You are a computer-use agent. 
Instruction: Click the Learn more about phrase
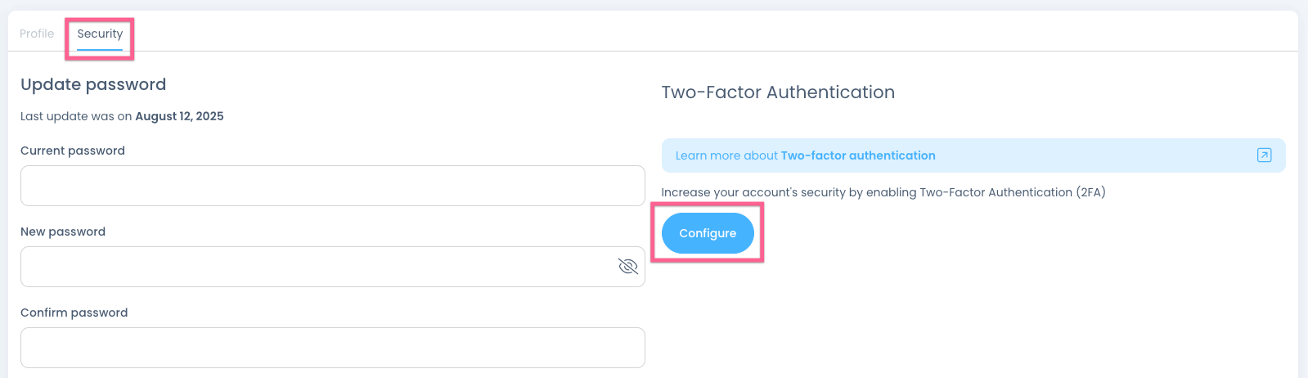726,155
